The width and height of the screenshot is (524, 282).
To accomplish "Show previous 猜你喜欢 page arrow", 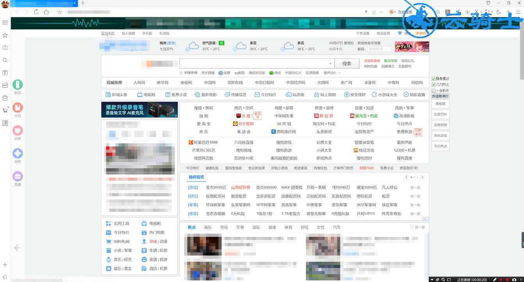I will [406, 177].
